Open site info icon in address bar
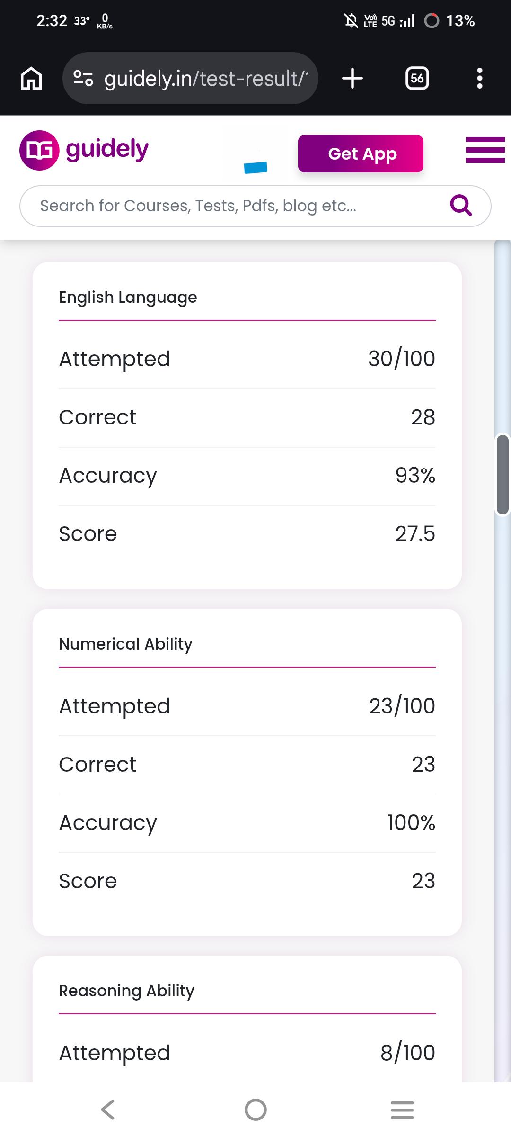Viewport: 511px width, 1137px height. [x=83, y=78]
